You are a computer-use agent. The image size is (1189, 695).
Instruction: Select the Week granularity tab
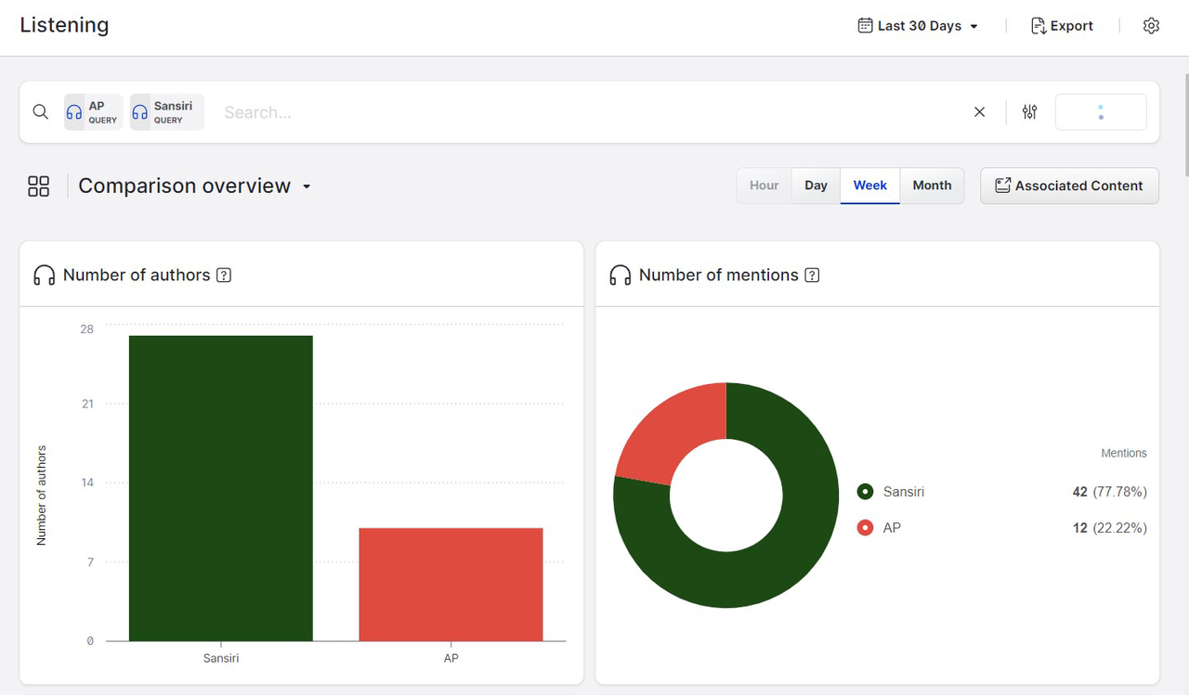click(x=869, y=186)
